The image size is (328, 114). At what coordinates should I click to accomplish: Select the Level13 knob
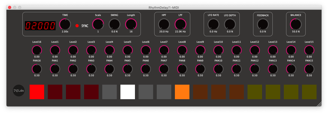[273, 50]
